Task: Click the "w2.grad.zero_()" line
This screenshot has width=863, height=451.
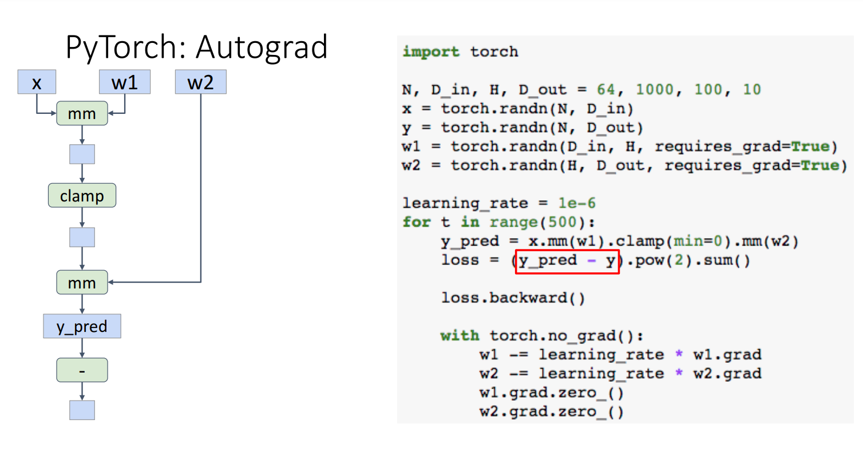Action: [551, 412]
